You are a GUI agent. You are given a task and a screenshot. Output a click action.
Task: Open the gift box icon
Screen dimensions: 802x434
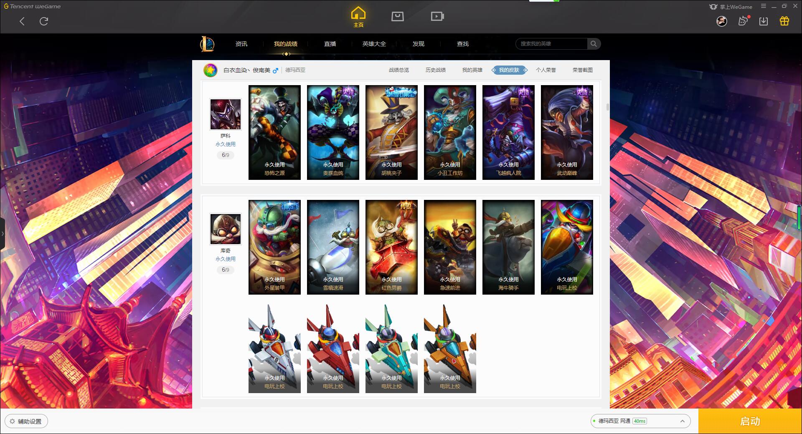point(784,21)
